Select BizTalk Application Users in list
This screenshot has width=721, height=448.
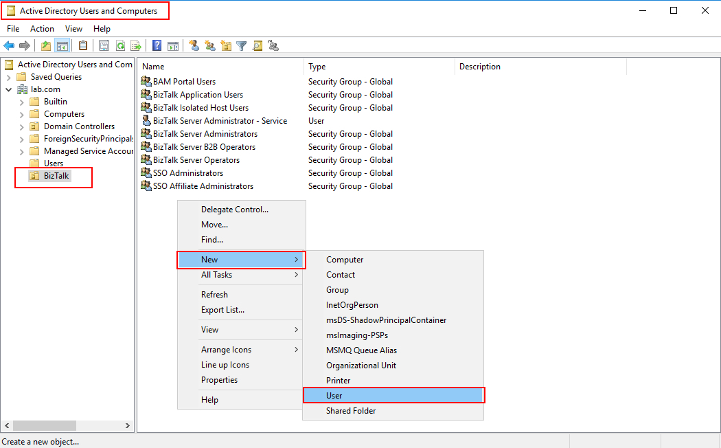tap(198, 95)
